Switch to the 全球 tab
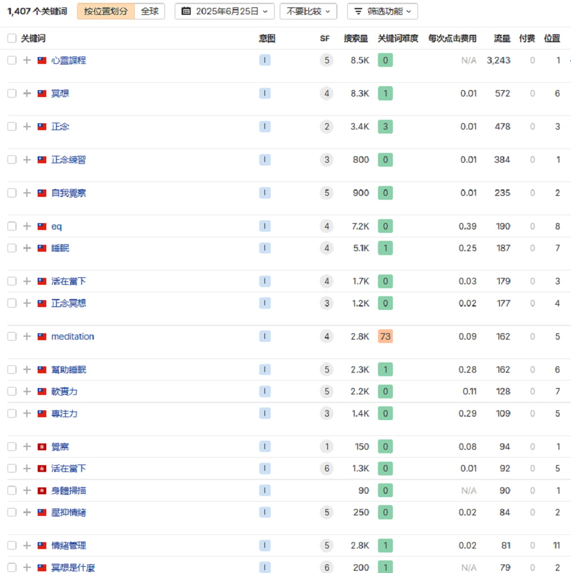 coord(150,11)
